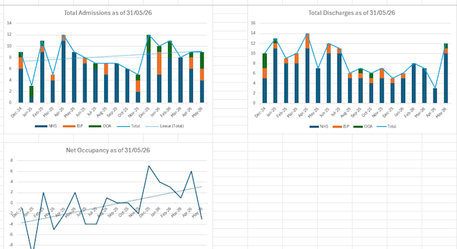
Task: Click value 14 on Admissions vertical axis
Action: click(x=9, y=23)
